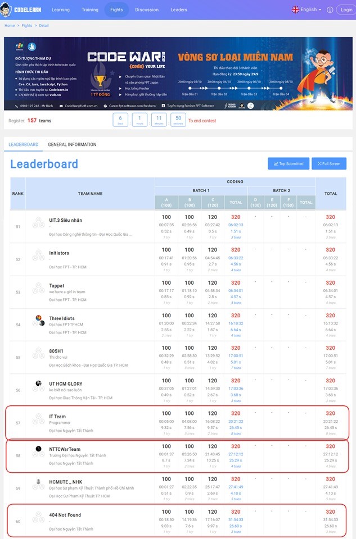Viewport: 356px width, 539px height.
Task: Click the UK flag language icon
Action: [x=296, y=10]
